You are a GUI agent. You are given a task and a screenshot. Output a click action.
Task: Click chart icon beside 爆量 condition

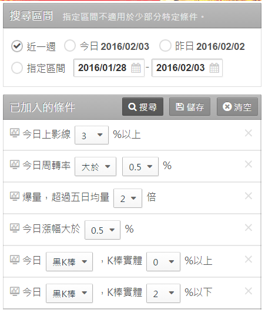[x=15, y=196]
